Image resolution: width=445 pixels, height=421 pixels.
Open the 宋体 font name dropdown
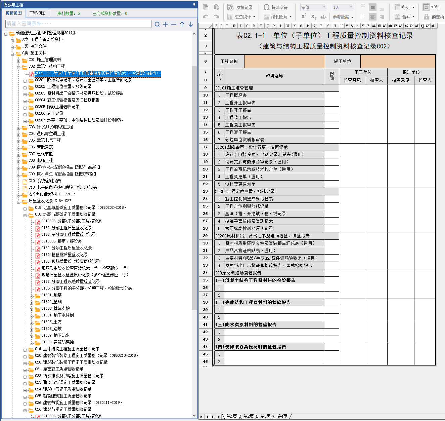tap(313, 7)
